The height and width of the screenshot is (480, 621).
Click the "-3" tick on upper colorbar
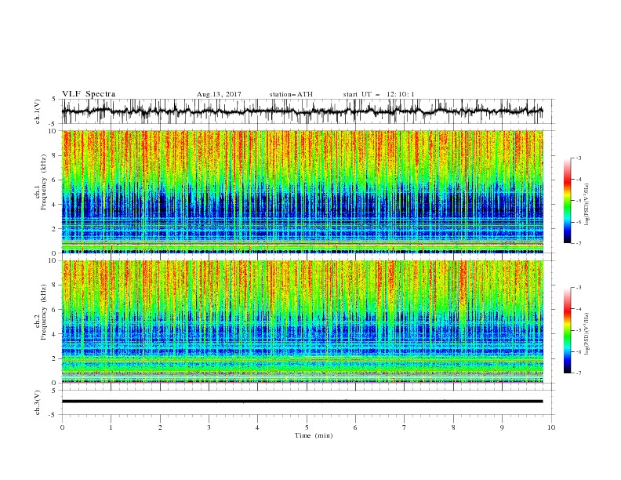579,158
